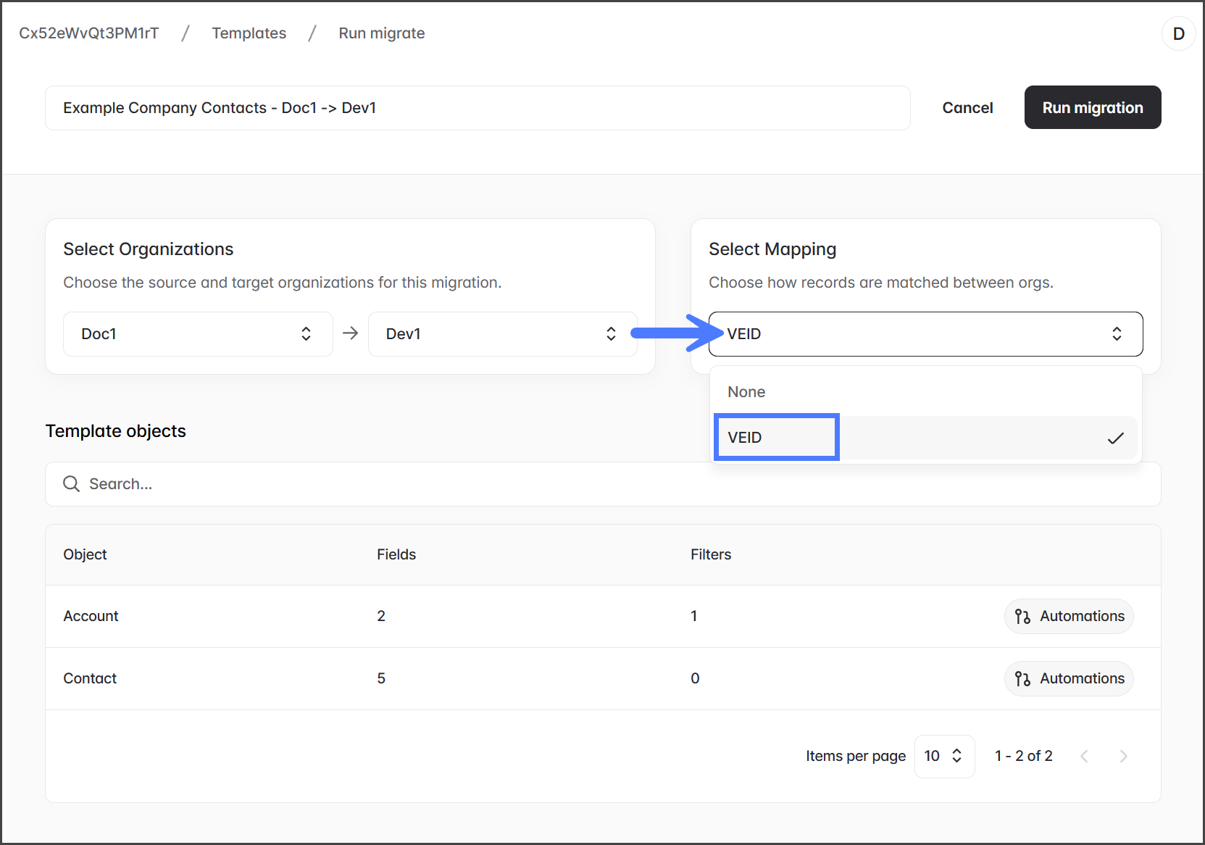The image size is (1205, 845).
Task: Go to next page chevron
Action: pyautogui.click(x=1123, y=757)
